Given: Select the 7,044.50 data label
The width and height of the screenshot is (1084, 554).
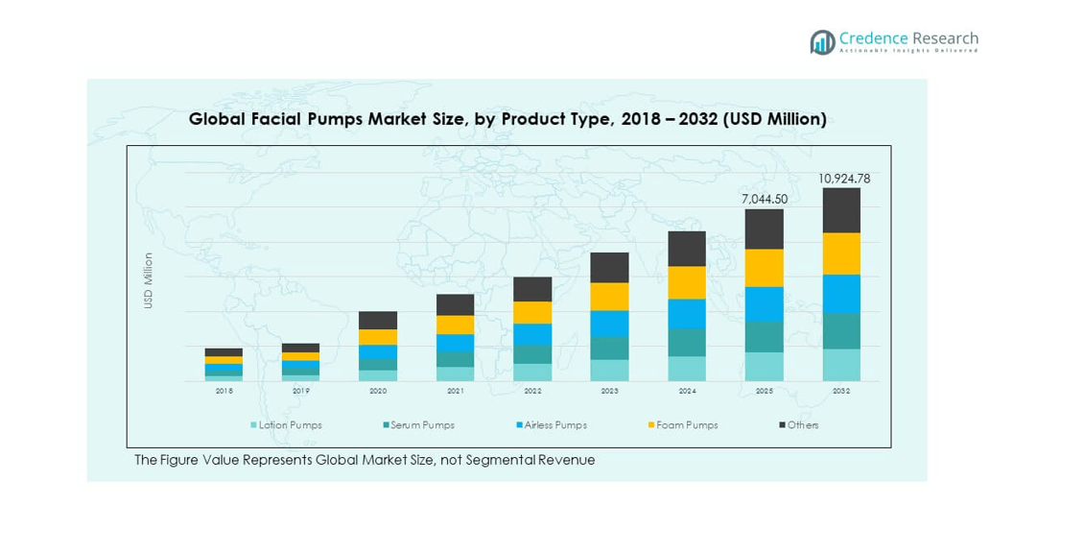Looking at the screenshot, I should coord(765,199).
